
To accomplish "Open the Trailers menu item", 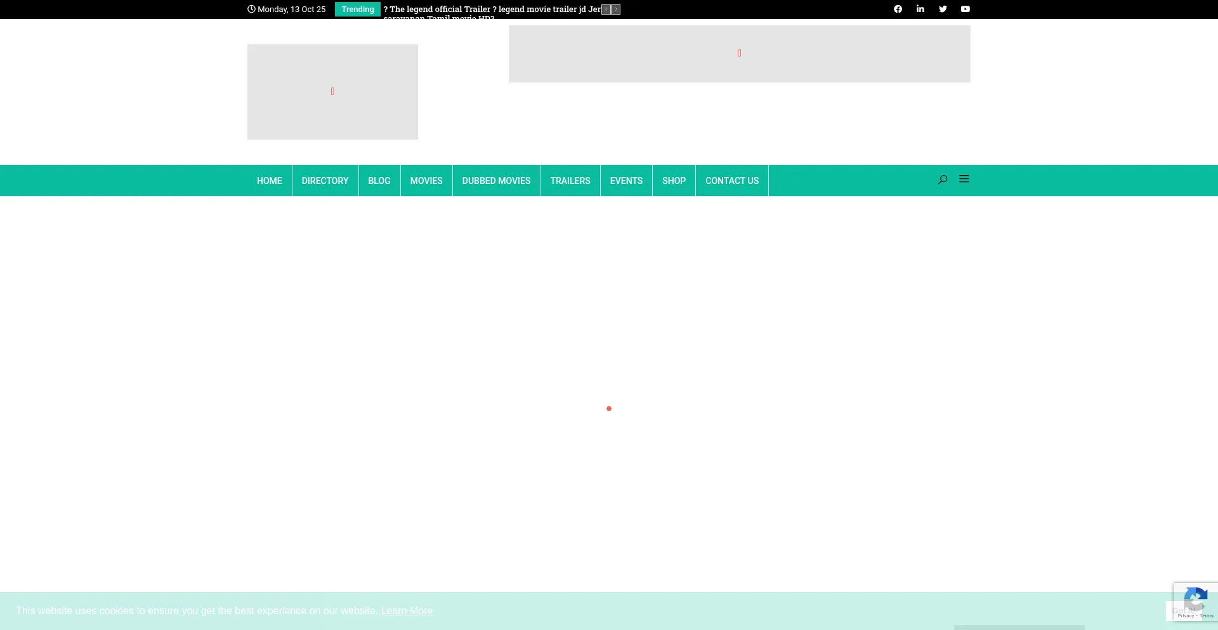I will [570, 181].
